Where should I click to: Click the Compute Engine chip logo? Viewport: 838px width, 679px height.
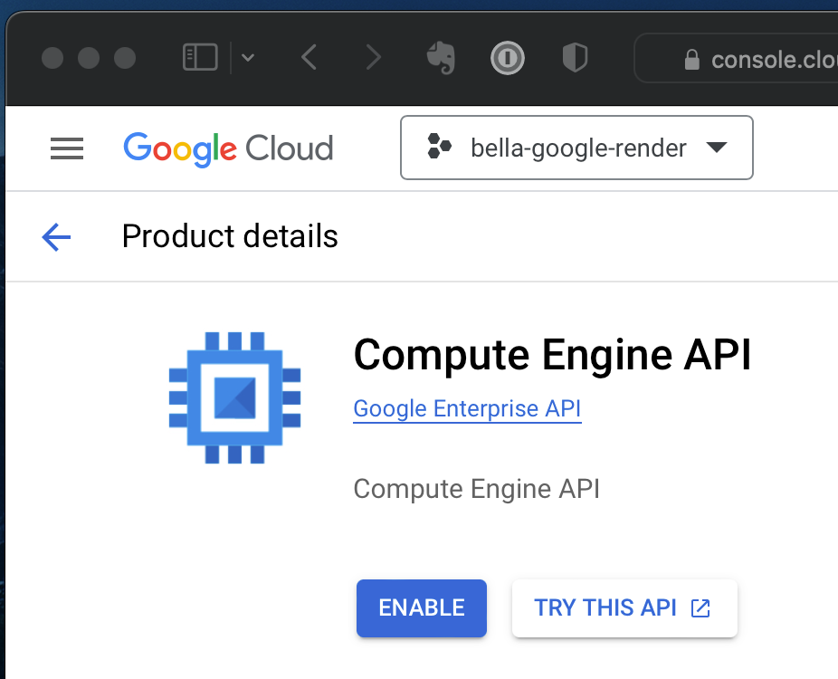pyautogui.click(x=235, y=397)
